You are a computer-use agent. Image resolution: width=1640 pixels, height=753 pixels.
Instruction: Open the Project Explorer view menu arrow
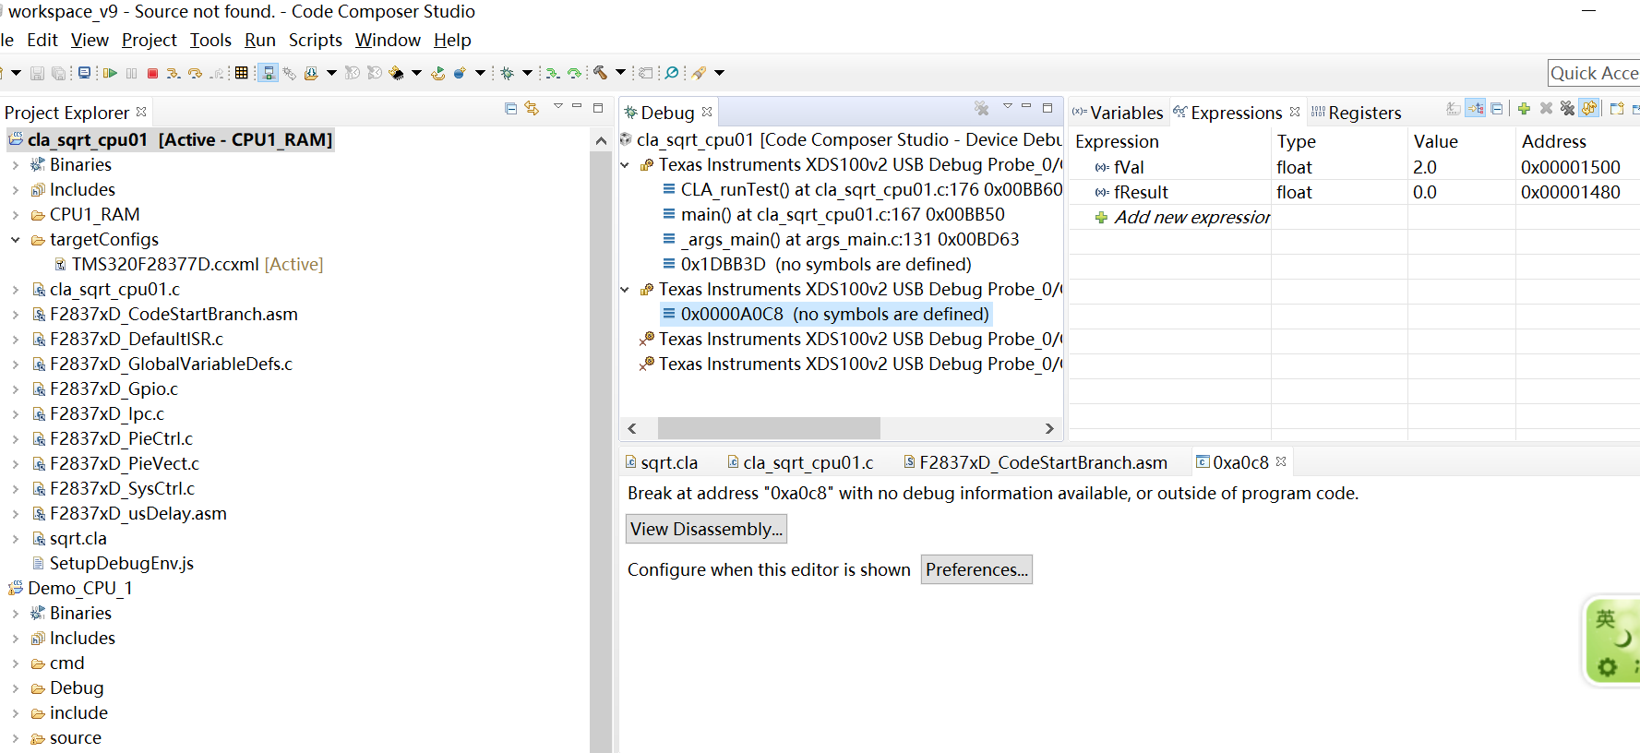558,107
